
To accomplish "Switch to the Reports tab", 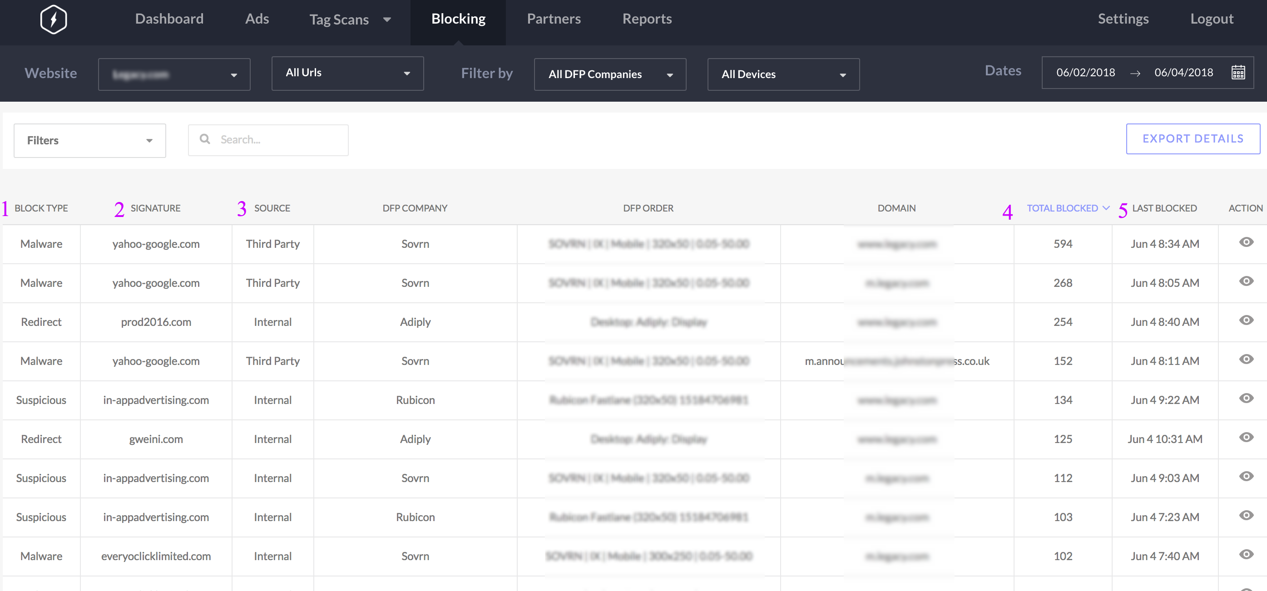I will tap(647, 19).
